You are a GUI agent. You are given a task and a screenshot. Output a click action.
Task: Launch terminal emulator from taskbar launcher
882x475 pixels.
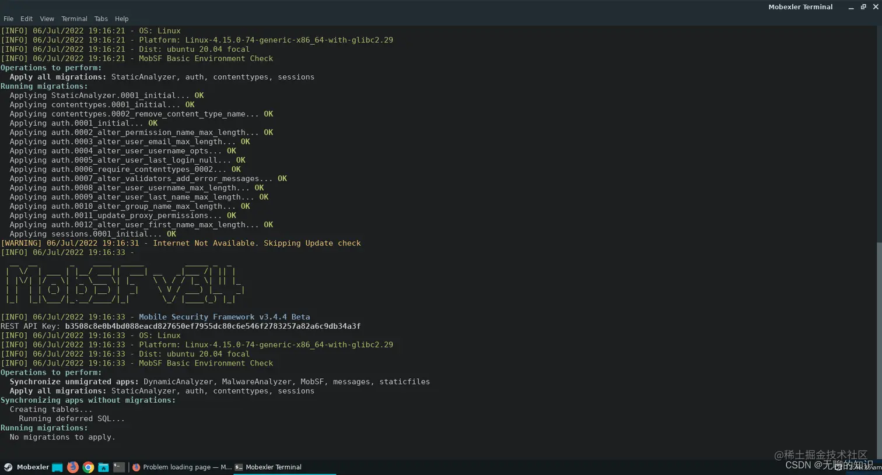(x=118, y=467)
